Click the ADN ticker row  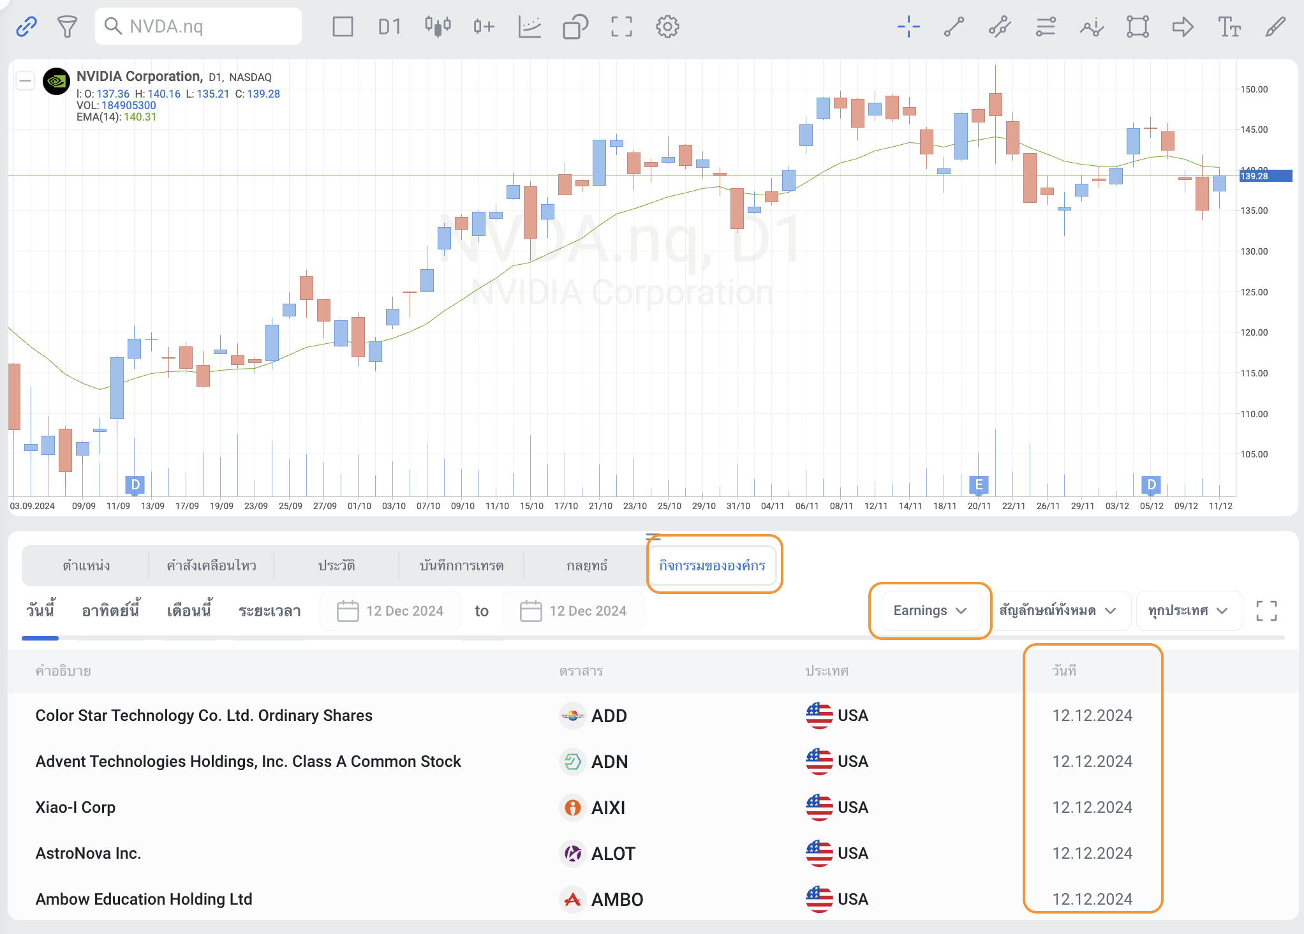point(609,762)
